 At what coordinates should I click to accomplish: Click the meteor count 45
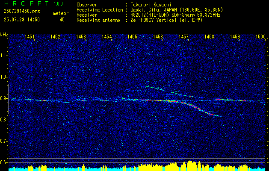coord(62,20)
